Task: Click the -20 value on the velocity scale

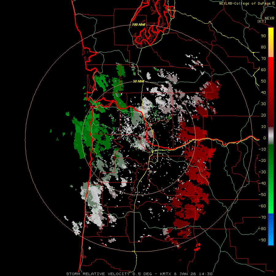Action: 262,161
